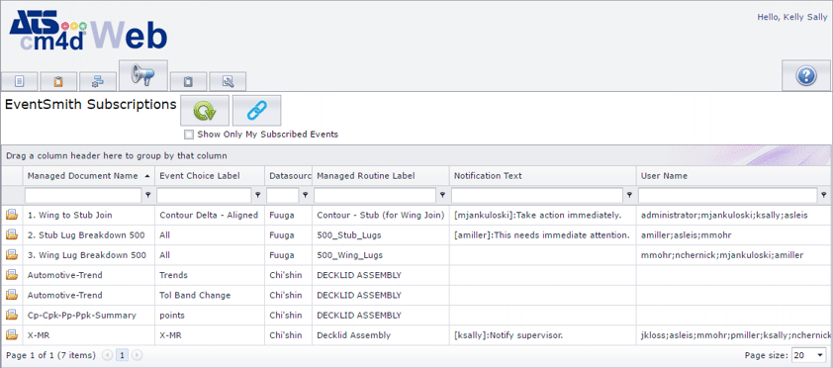Click the Datasource filter field
Viewport: 833px width, 368px height.
pos(283,196)
